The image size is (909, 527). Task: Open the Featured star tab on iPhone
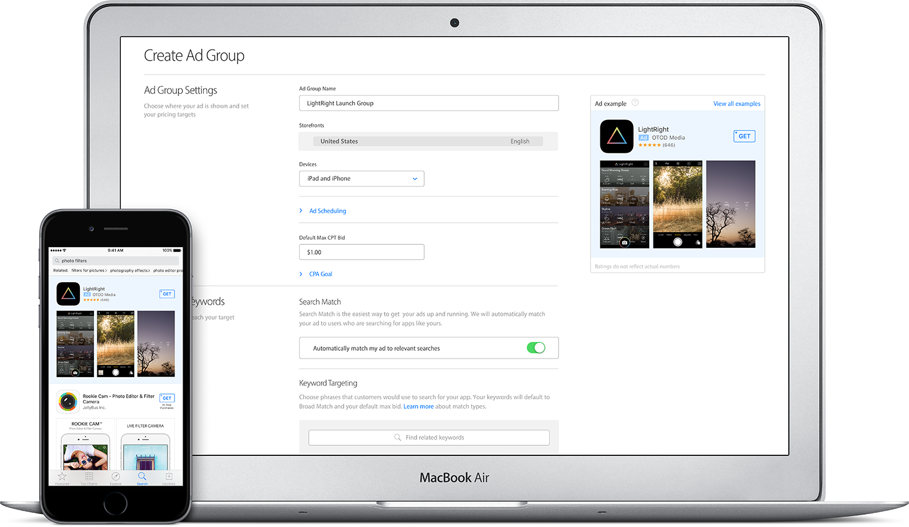(62, 478)
